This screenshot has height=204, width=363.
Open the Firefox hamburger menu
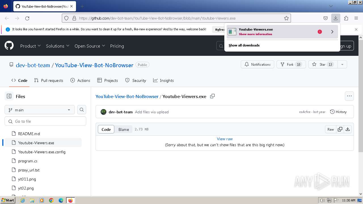click(x=356, y=18)
